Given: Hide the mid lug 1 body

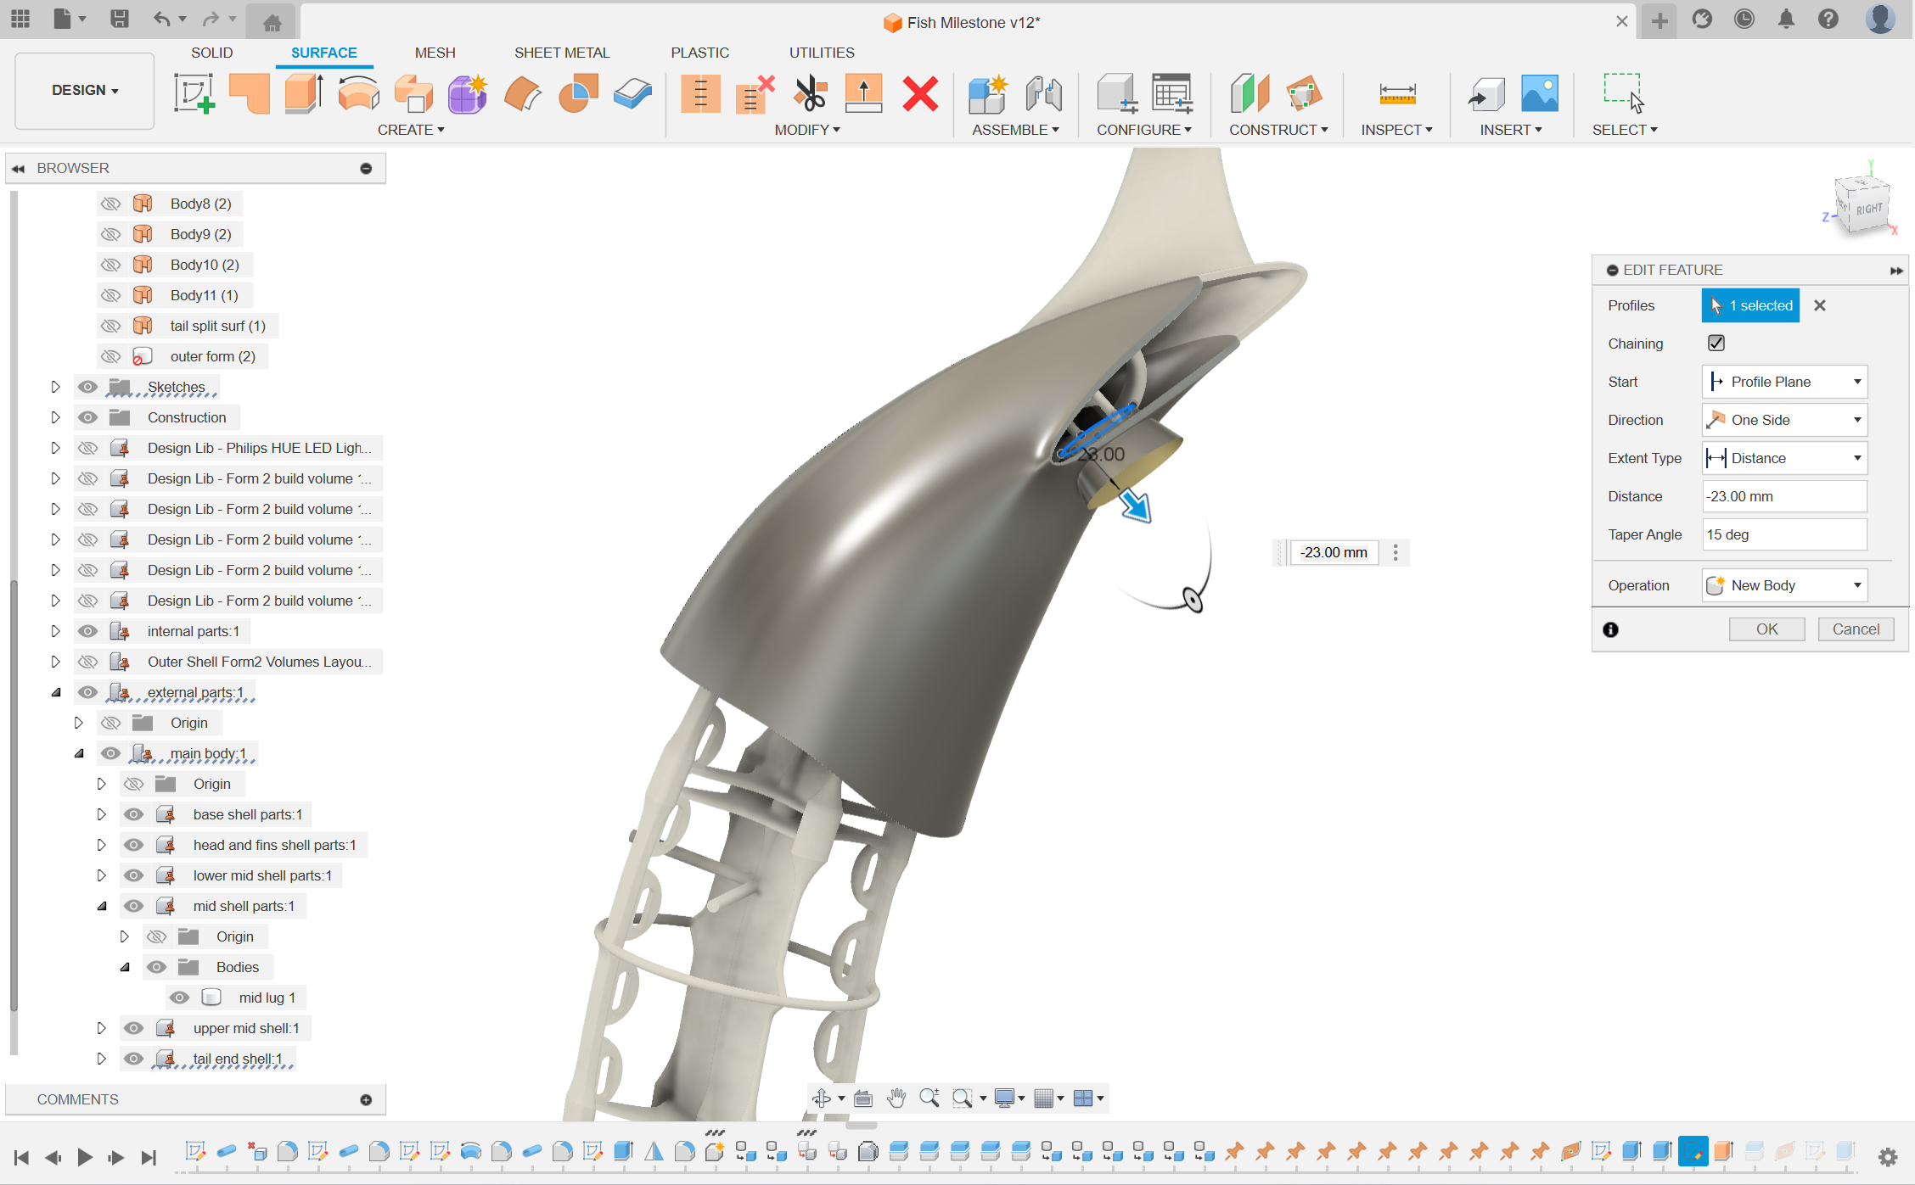Looking at the screenshot, I should click(179, 998).
